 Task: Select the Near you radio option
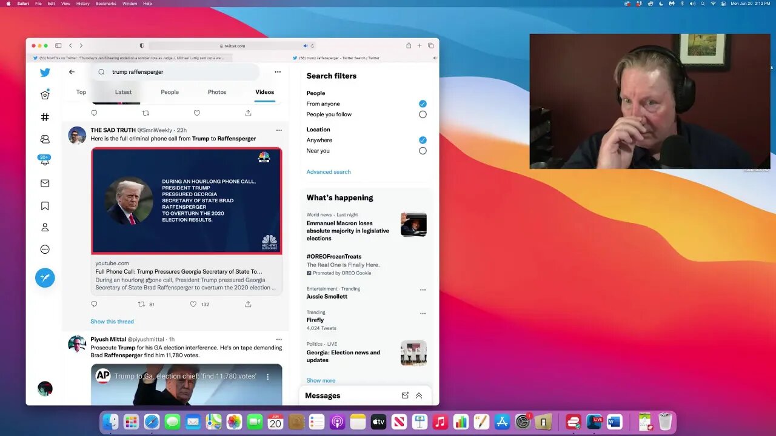[423, 151]
